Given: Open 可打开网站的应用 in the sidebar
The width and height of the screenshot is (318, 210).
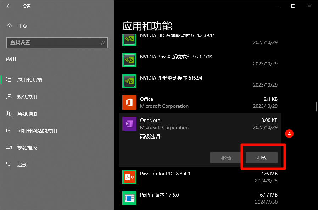Looking at the screenshot, I should coord(57,131).
